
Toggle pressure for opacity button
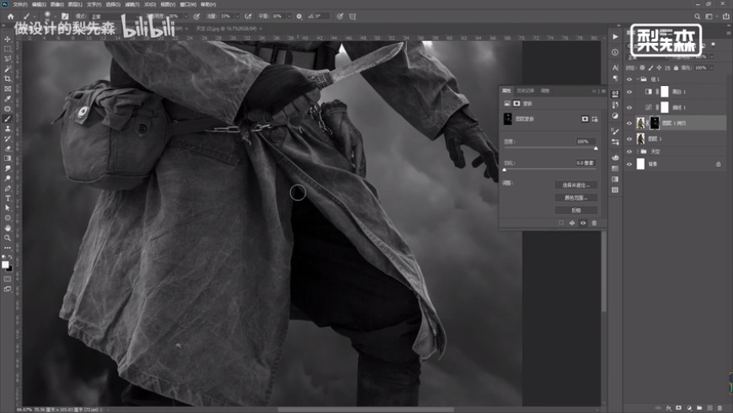tap(197, 16)
